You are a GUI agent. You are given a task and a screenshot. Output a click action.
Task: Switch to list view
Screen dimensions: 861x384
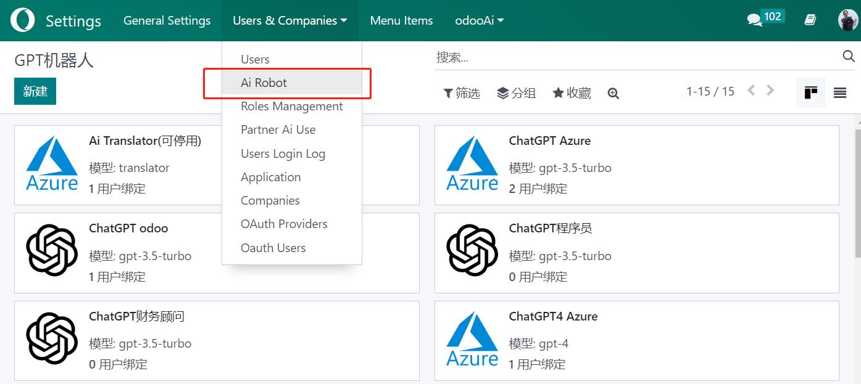coord(839,93)
